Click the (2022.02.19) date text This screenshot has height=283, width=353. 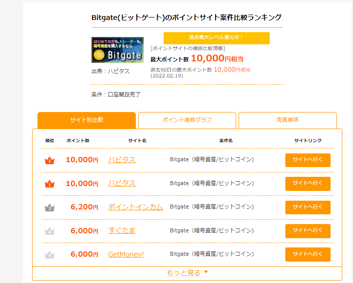pos(167,76)
